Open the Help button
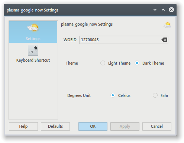The image size is (184, 143). 23,126
